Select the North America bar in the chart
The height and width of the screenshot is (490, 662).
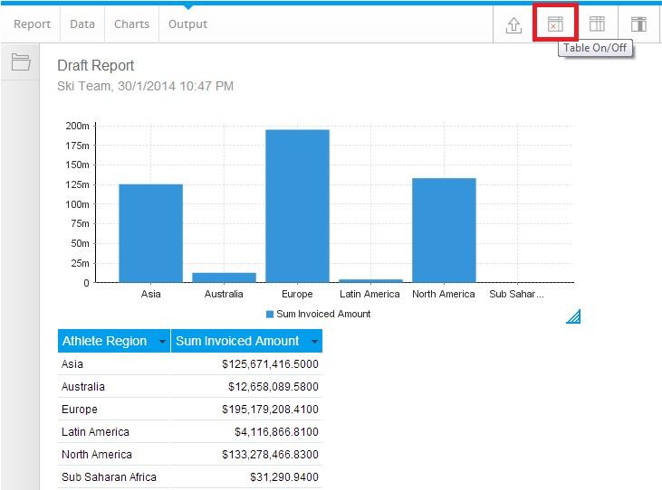444,230
